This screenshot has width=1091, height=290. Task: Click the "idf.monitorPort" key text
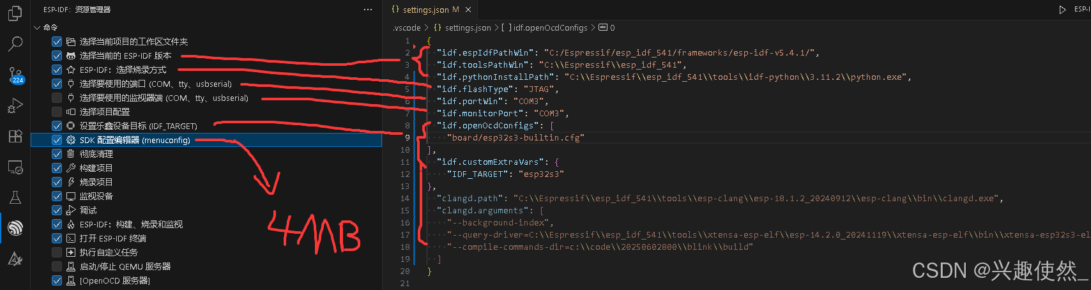tap(480, 113)
